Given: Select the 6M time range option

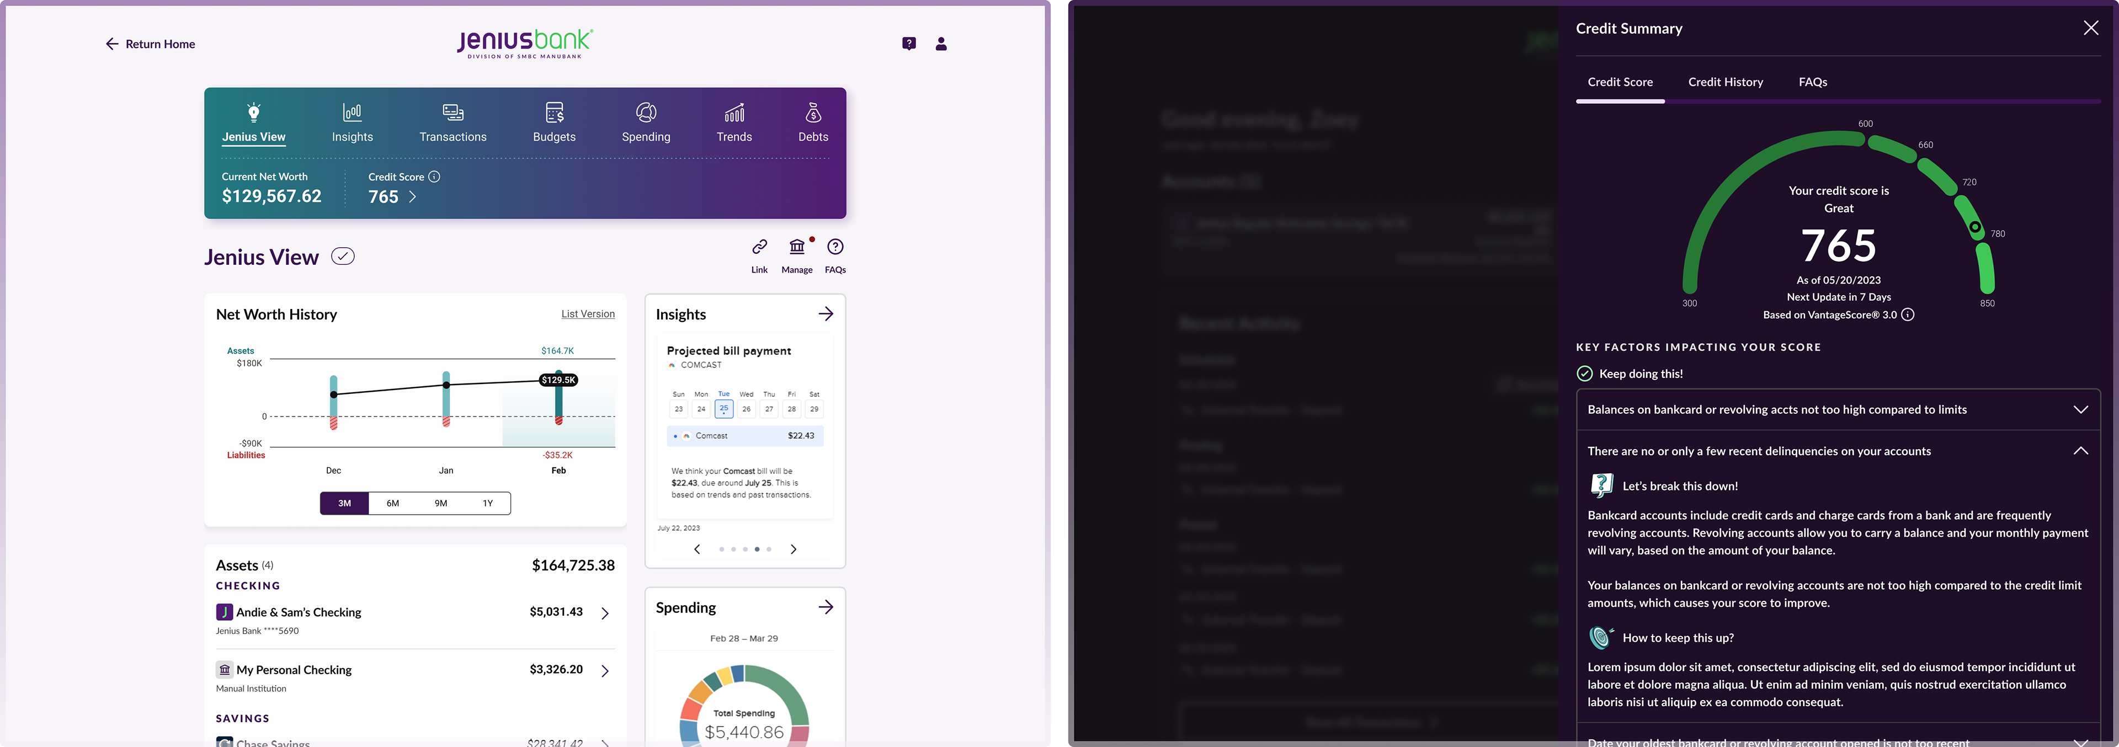Looking at the screenshot, I should pyautogui.click(x=392, y=504).
